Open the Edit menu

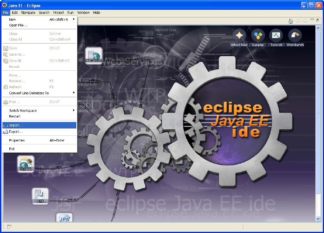click(15, 13)
